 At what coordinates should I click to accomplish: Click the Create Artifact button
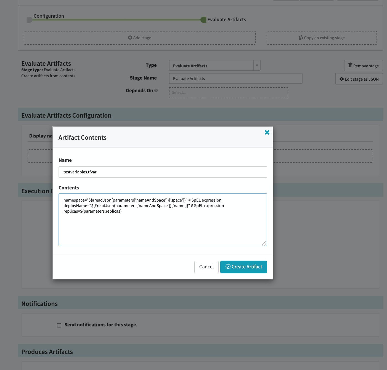pyautogui.click(x=244, y=267)
